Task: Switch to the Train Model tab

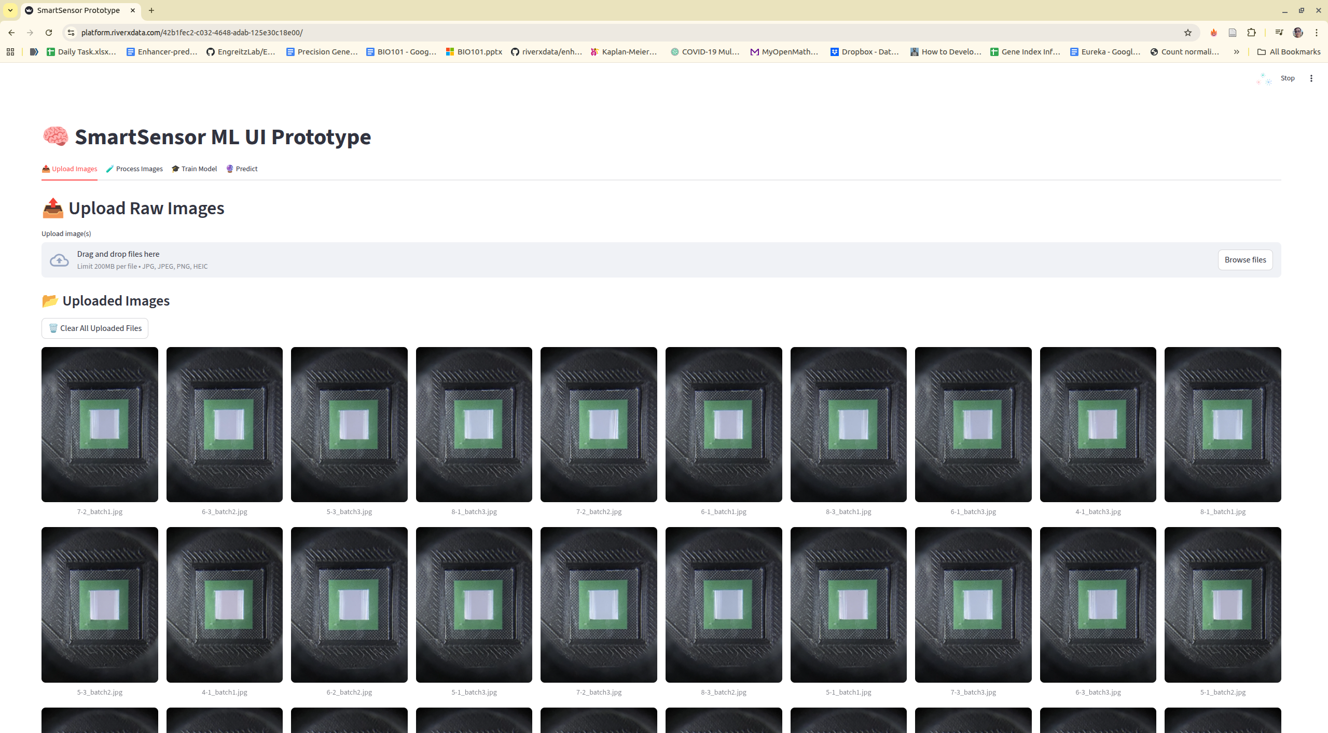Action: (x=194, y=169)
